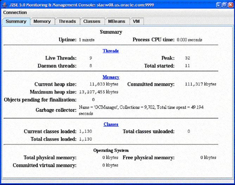The width and height of the screenshot is (235, 185).
Task: Select the Summary tab
Action: point(16,21)
